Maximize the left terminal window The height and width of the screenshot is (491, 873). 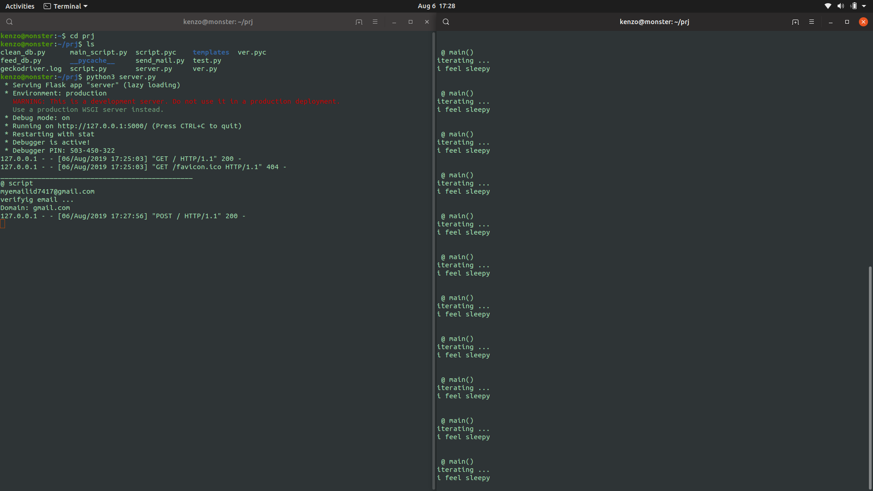411,22
